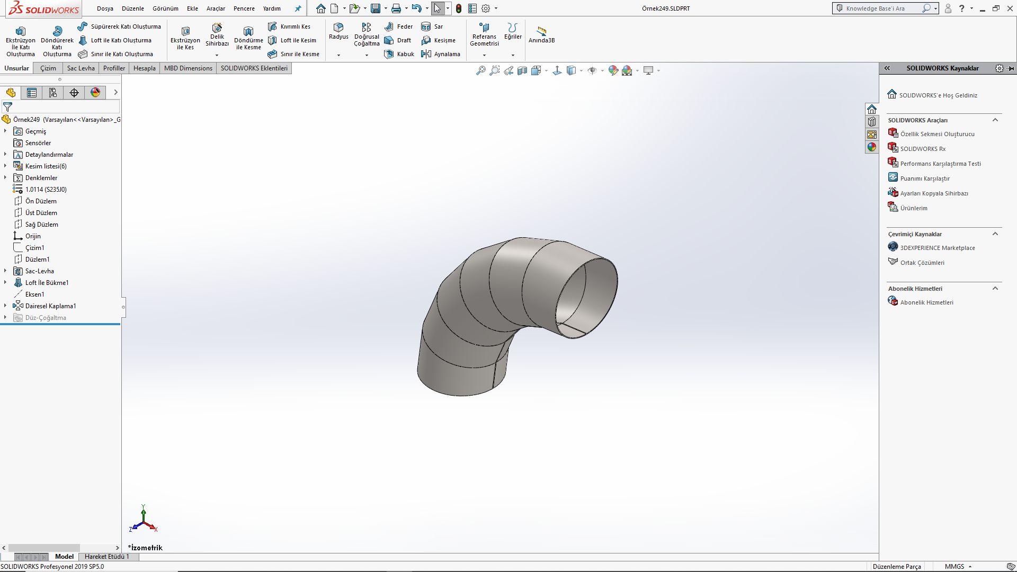Switch to ConfigurationManager panel tab icon
Viewport: 1017px width, 572px height.
pos(53,93)
